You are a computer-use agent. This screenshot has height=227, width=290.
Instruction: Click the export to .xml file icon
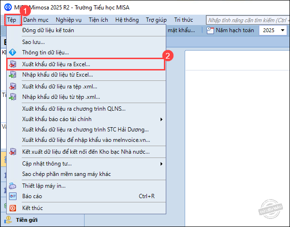13,87
